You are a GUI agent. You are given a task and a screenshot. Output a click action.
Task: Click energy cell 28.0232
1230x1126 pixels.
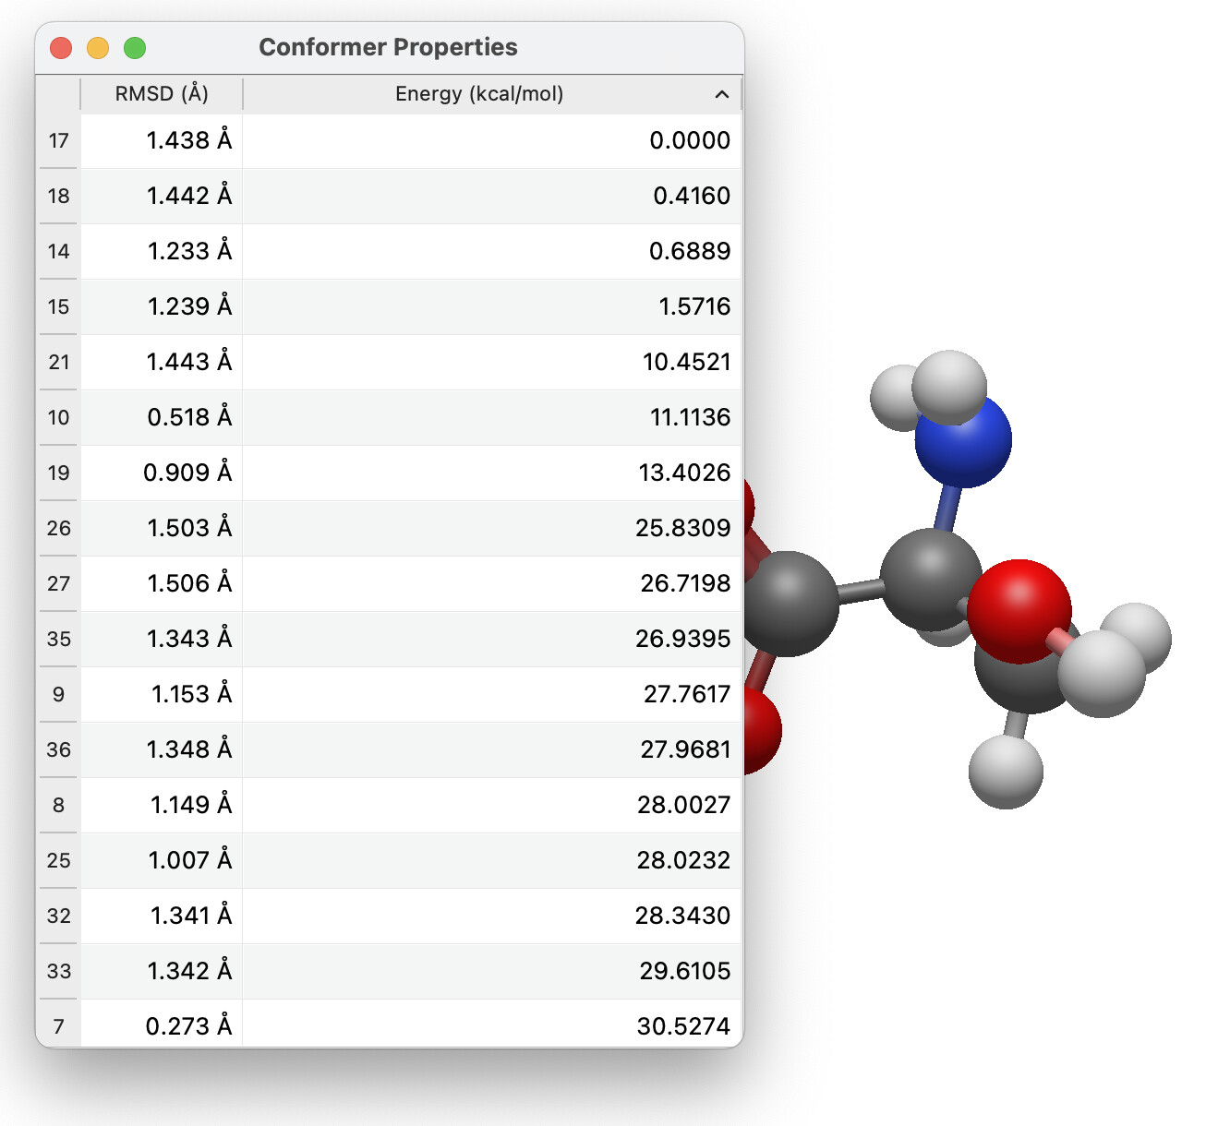[x=492, y=860]
